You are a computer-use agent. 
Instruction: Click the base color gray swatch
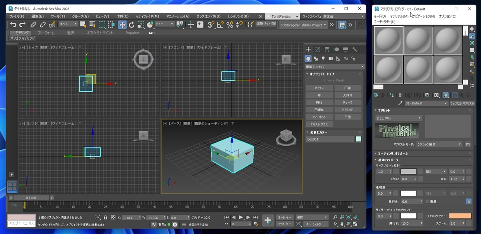408,172
